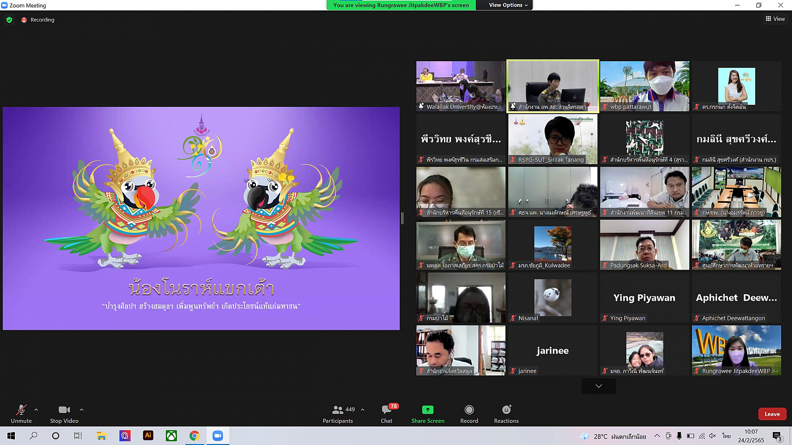Click the Unmute microphone icon
The width and height of the screenshot is (792, 445).
(21, 410)
